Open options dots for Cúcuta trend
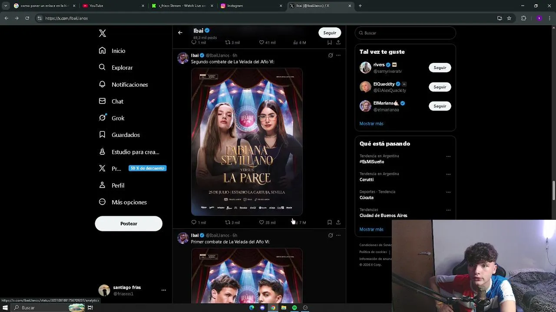 pos(448,192)
